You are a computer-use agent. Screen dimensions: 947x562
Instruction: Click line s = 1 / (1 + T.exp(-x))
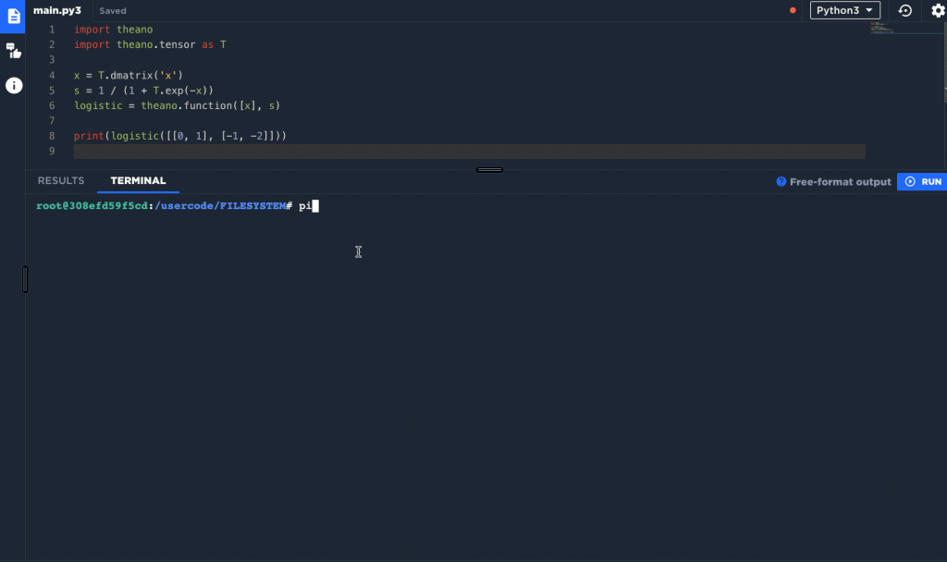pyautogui.click(x=143, y=91)
